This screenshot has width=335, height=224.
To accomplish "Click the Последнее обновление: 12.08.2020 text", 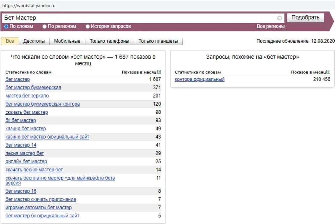I will 295,41.
